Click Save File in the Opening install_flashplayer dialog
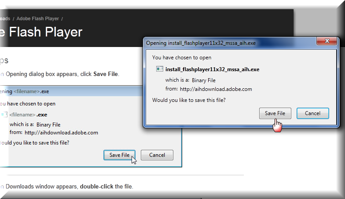The height and width of the screenshot is (199, 345). click(275, 113)
